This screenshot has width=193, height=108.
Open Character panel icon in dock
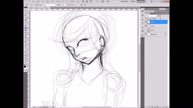click(143, 20)
